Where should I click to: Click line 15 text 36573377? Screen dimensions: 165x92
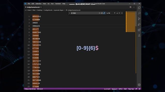point(37,61)
